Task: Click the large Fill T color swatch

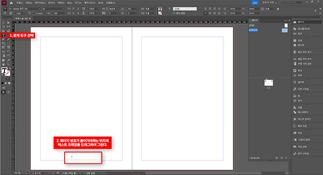Action: 4,70
